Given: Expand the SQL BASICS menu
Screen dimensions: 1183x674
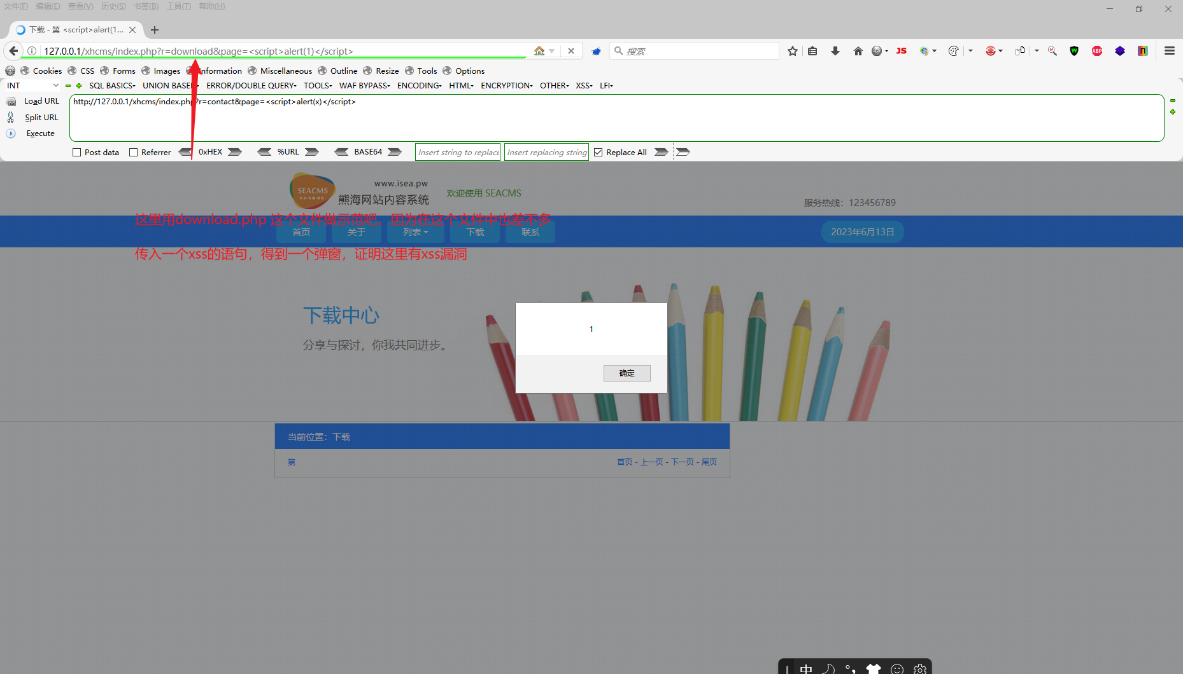Looking at the screenshot, I should [112, 85].
